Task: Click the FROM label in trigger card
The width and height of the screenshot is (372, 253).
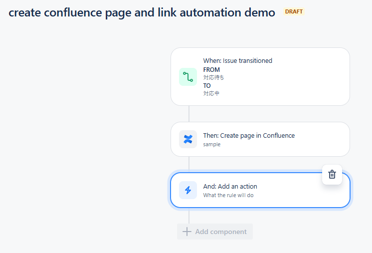Action: point(211,70)
